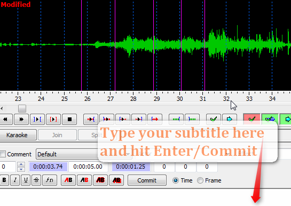Click the start time field 0:00:03.74
Screen dimensions: 291x206
(48, 167)
